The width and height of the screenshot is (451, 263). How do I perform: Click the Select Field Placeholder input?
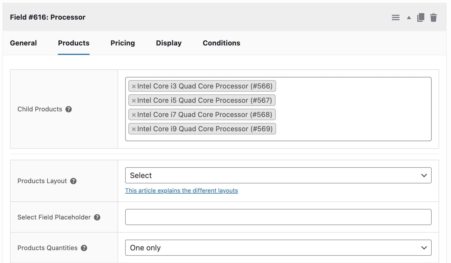coord(278,217)
